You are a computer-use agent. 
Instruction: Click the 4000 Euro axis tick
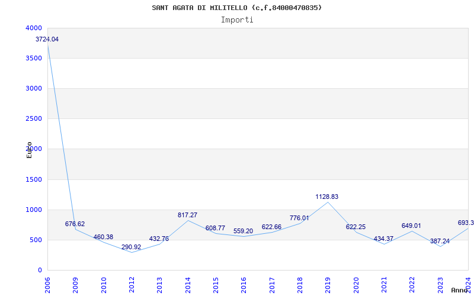click(x=34, y=28)
